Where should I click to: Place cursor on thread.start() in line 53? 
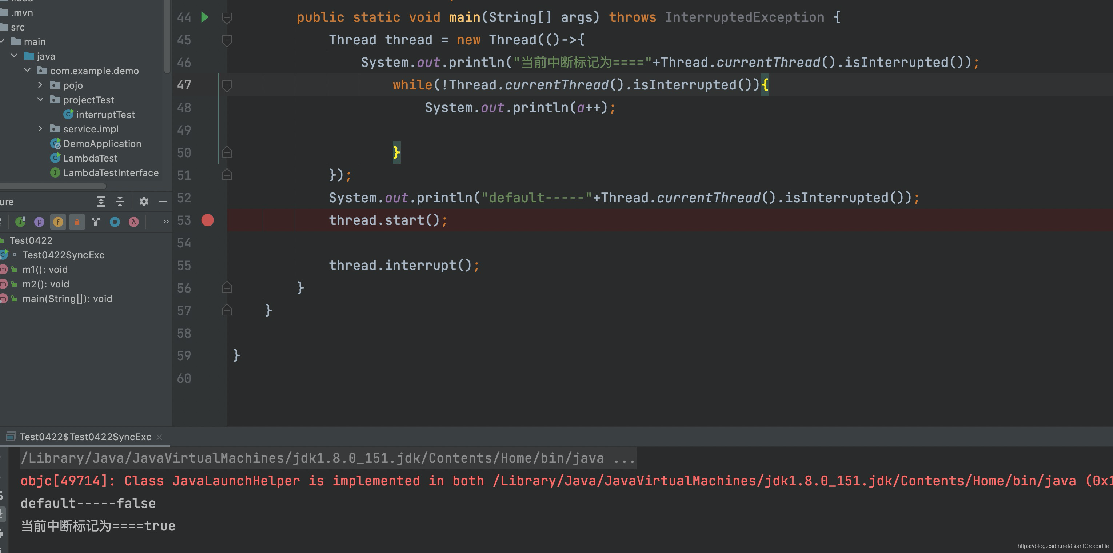tap(388, 220)
